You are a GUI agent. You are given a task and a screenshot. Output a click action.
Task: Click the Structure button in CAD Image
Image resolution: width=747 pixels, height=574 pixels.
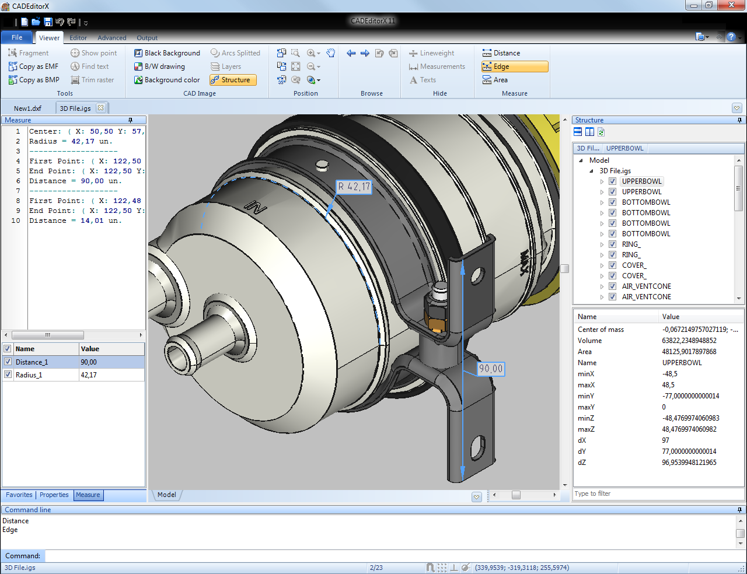[x=233, y=80]
